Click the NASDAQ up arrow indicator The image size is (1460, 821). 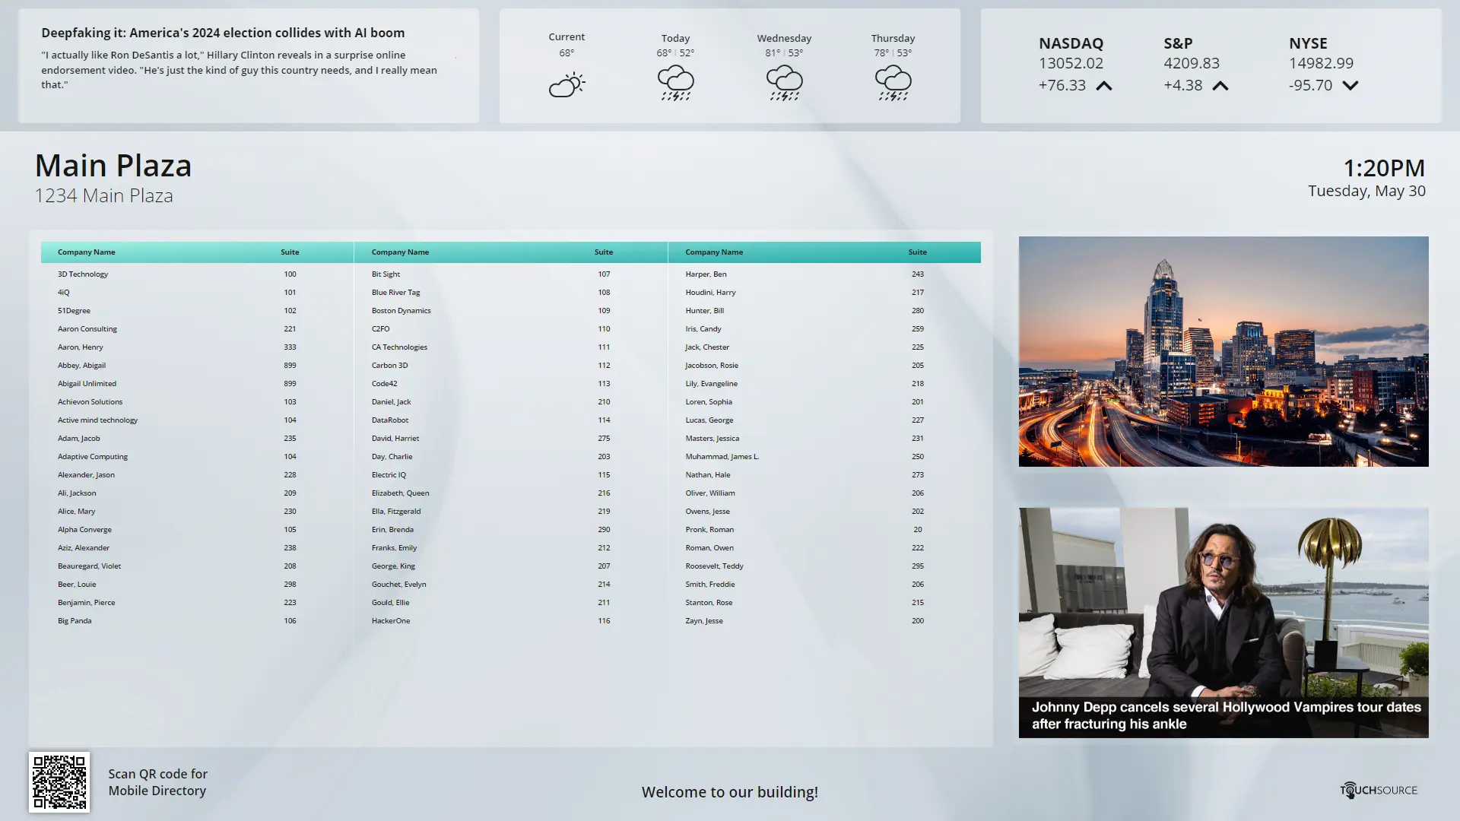(1104, 86)
